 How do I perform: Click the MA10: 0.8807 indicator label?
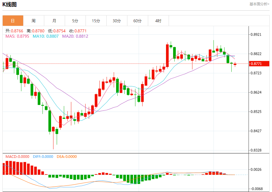(46, 36)
